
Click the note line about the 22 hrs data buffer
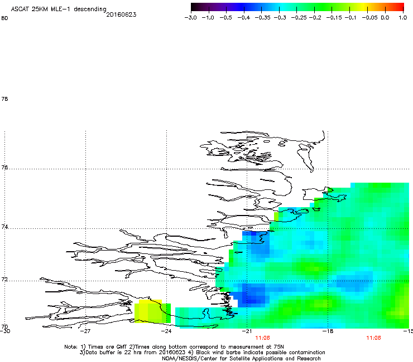click(202, 353)
